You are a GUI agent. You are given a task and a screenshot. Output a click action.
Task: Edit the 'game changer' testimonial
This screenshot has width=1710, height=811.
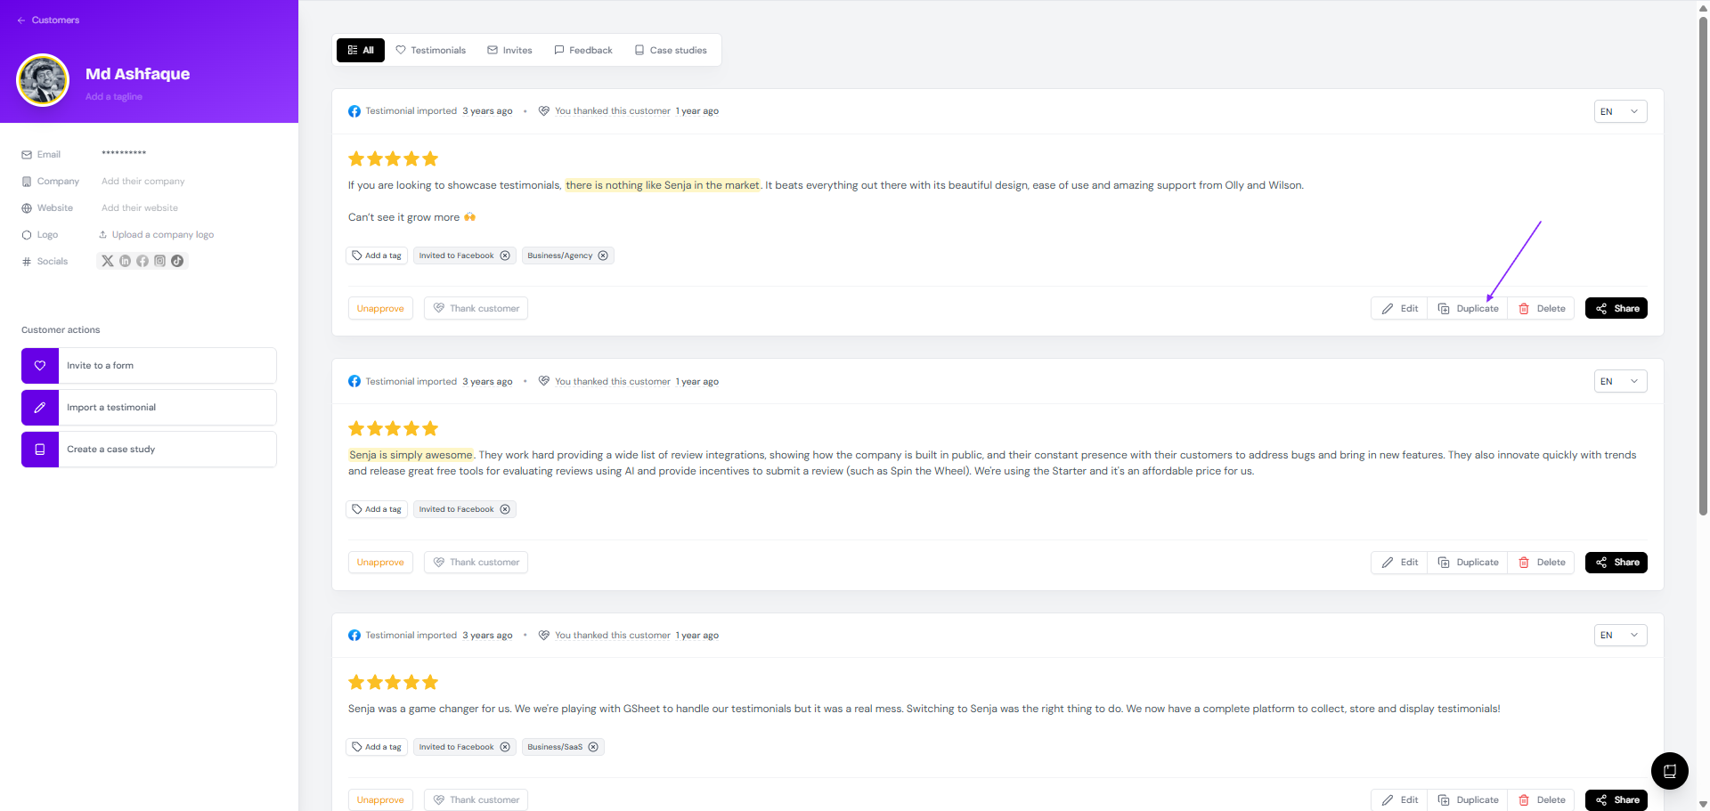(1400, 799)
